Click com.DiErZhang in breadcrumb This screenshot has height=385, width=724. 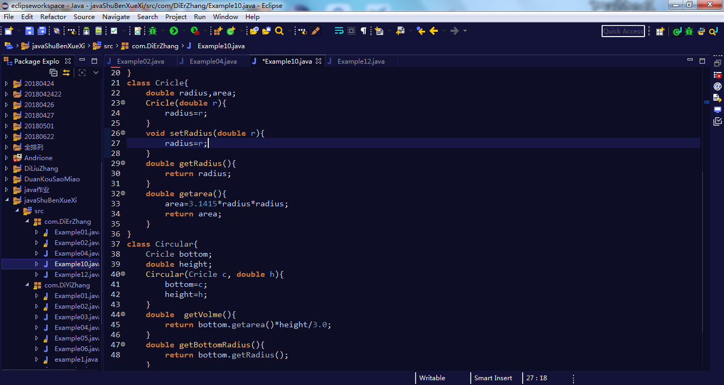[x=155, y=46]
